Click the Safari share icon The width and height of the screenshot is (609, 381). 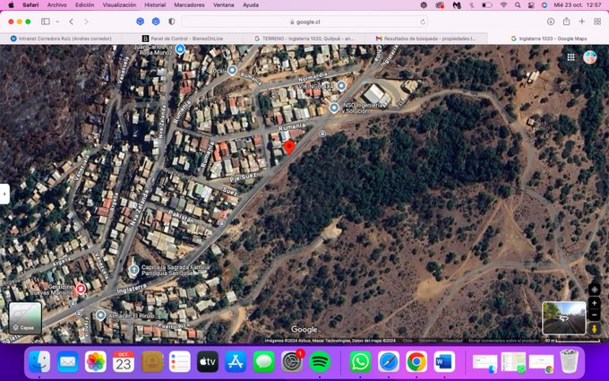pos(566,22)
